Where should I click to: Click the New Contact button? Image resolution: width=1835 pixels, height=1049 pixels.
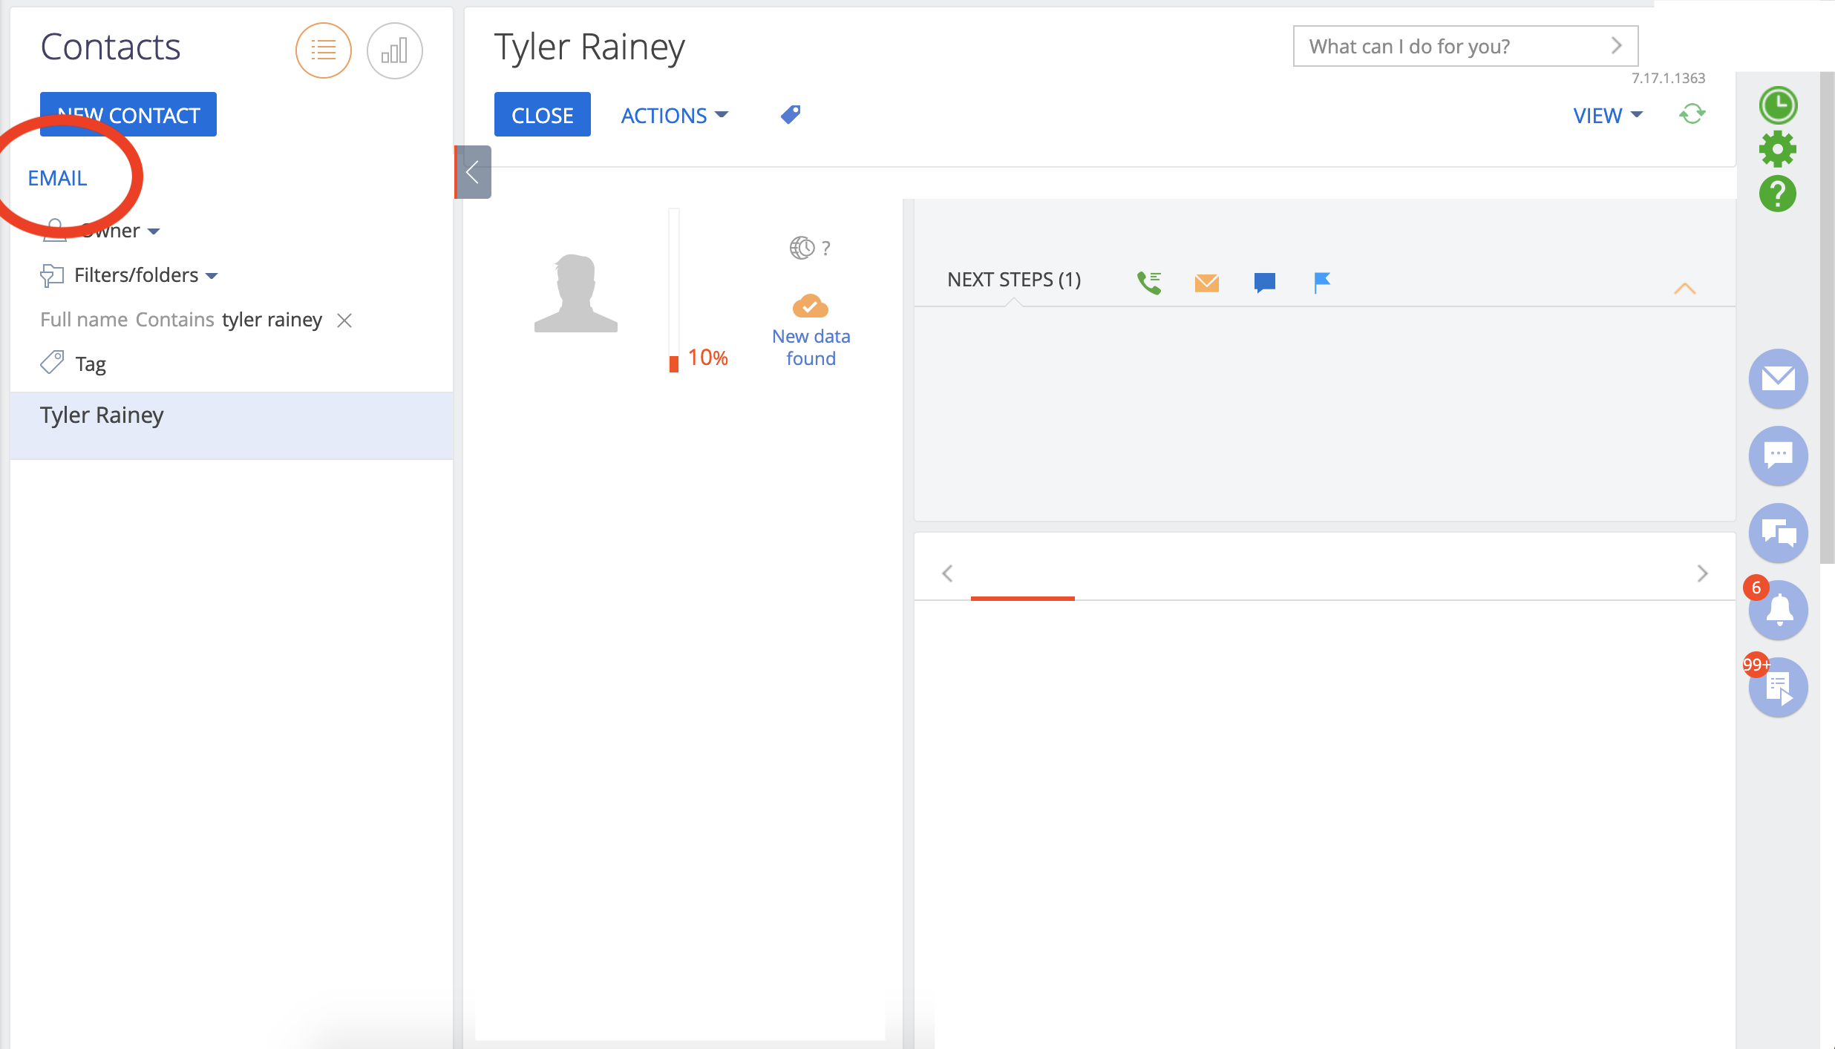click(x=128, y=114)
